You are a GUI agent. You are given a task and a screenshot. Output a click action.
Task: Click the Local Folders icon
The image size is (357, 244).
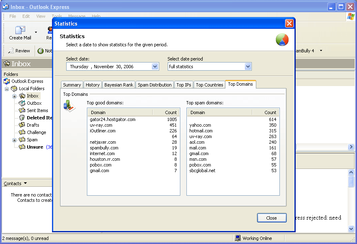tap(14, 89)
